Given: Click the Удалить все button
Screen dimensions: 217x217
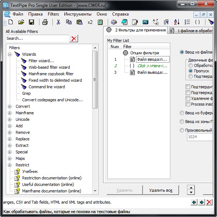Looking at the screenshot, I should 161,190.
